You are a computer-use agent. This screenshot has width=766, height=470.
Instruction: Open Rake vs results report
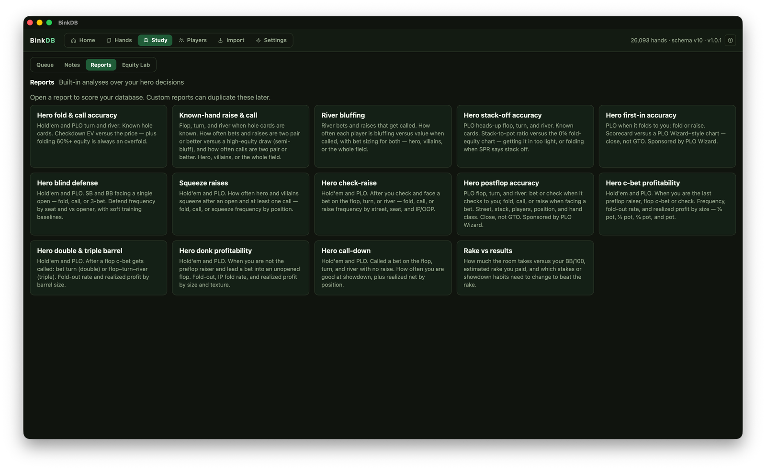[525, 268]
